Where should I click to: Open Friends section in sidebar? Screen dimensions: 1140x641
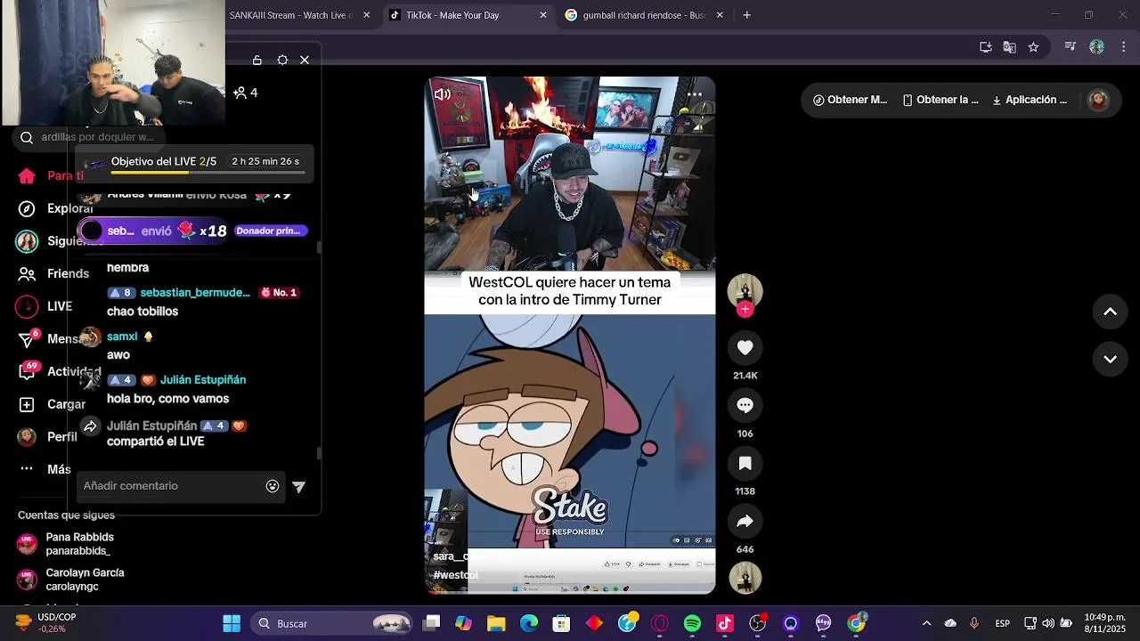pos(55,273)
